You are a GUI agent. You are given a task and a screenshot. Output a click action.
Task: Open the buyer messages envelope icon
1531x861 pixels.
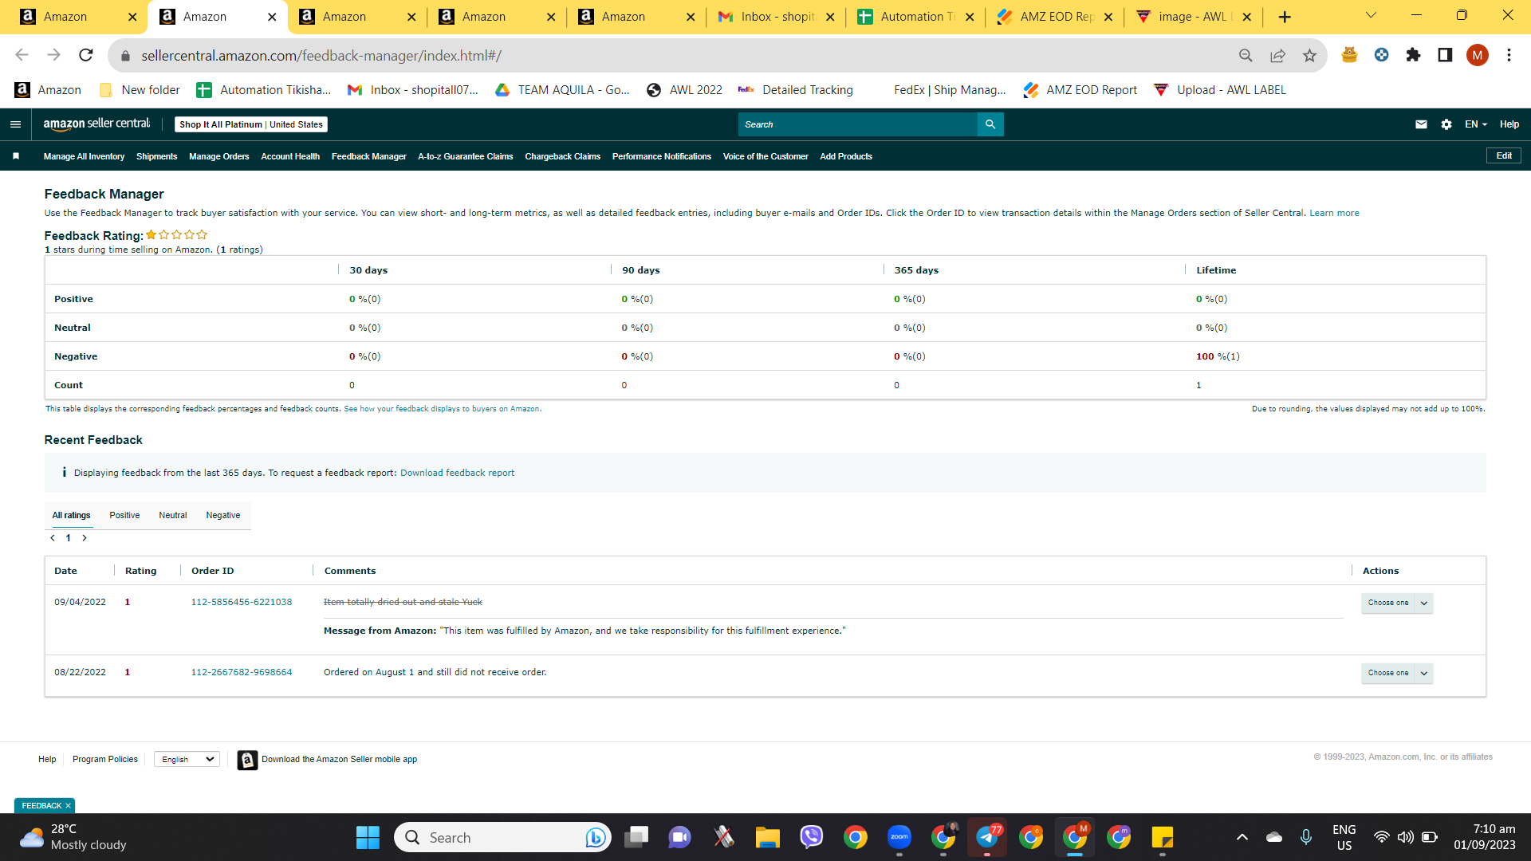pyautogui.click(x=1421, y=124)
